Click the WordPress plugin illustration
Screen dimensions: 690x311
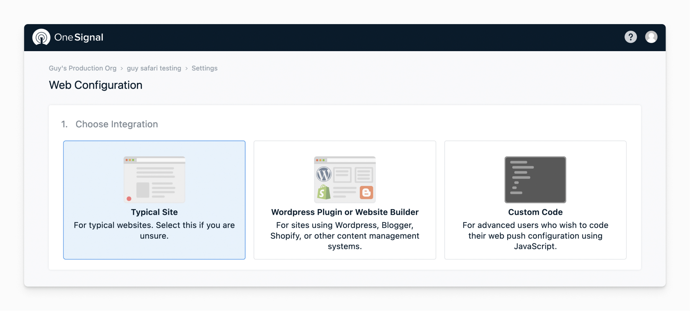[x=345, y=179]
